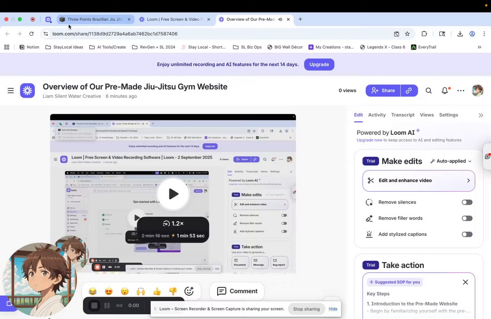Screen dimensions: 491x319
Task: Open the Chrome profile icon
Action: (472, 34)
